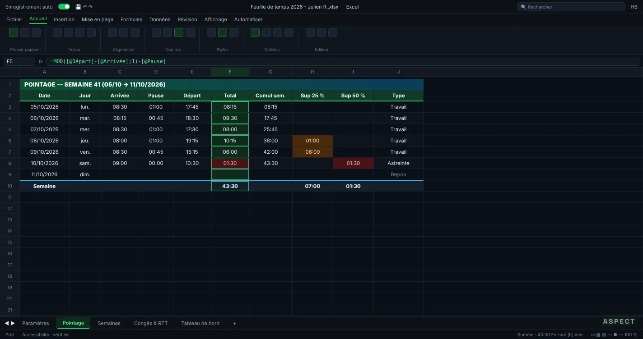Screen dimensions: 643x339
Task: Open the Fichier menu
Action: pos(14,19)
